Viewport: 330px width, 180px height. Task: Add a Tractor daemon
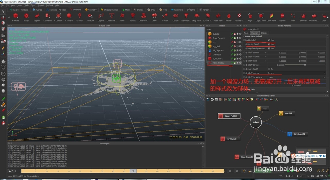pyautogui.click(x=165, y=18)
